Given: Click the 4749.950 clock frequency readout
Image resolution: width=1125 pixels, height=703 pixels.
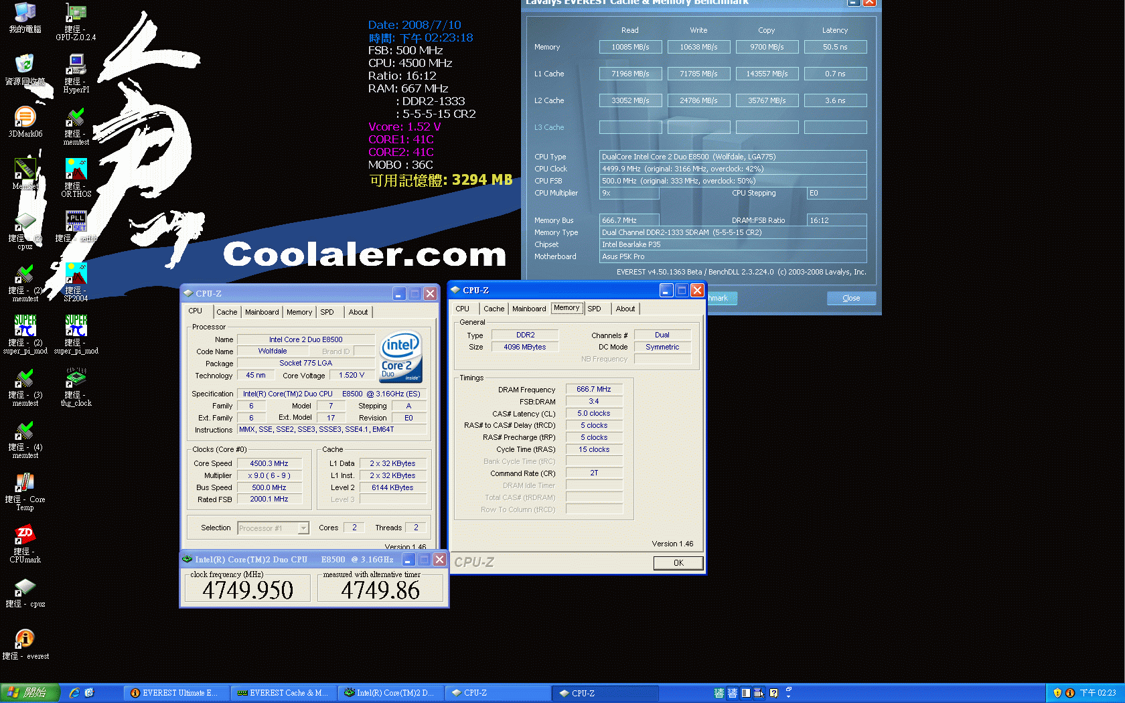Looking at the screenshot, I should tap(248, 590).
